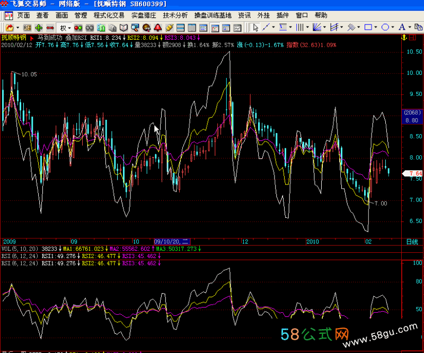
Task: Select the circle drawing tool
Action: 385,28
